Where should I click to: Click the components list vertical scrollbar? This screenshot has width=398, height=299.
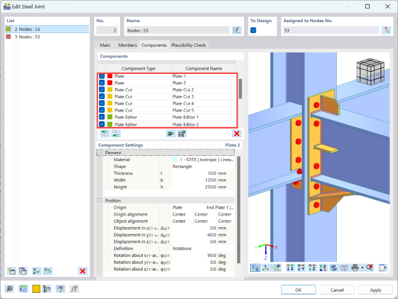coord(240,89)
